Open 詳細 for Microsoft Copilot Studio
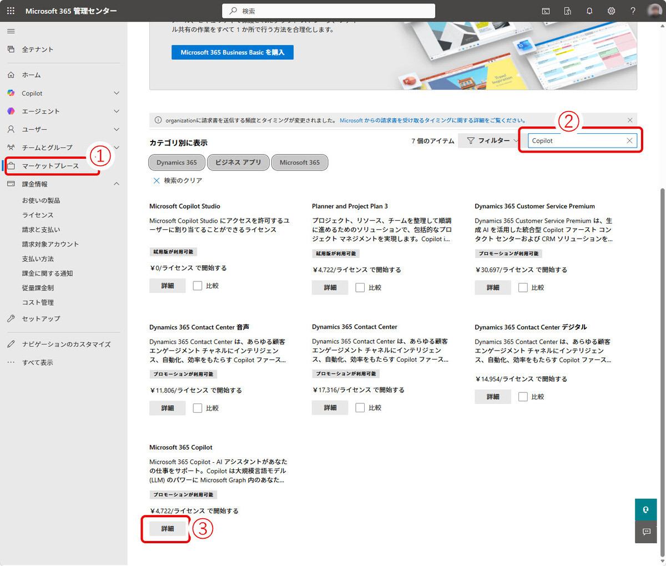The image size is (666, 566). coord(168,286)
